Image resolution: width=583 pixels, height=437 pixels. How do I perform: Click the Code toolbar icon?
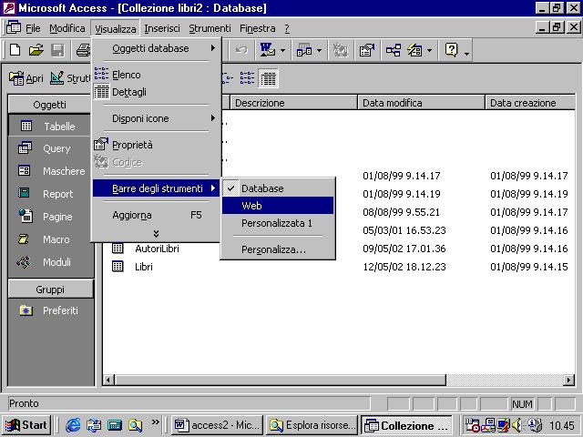coord(340,50)
